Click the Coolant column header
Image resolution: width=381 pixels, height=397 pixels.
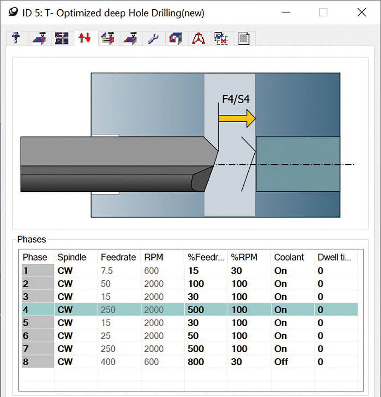(289, 257)
